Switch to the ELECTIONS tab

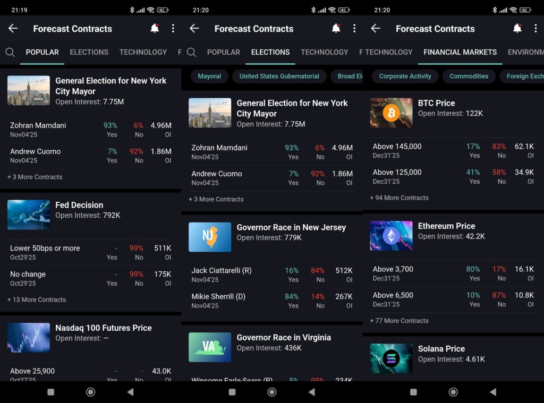(270, 52)
